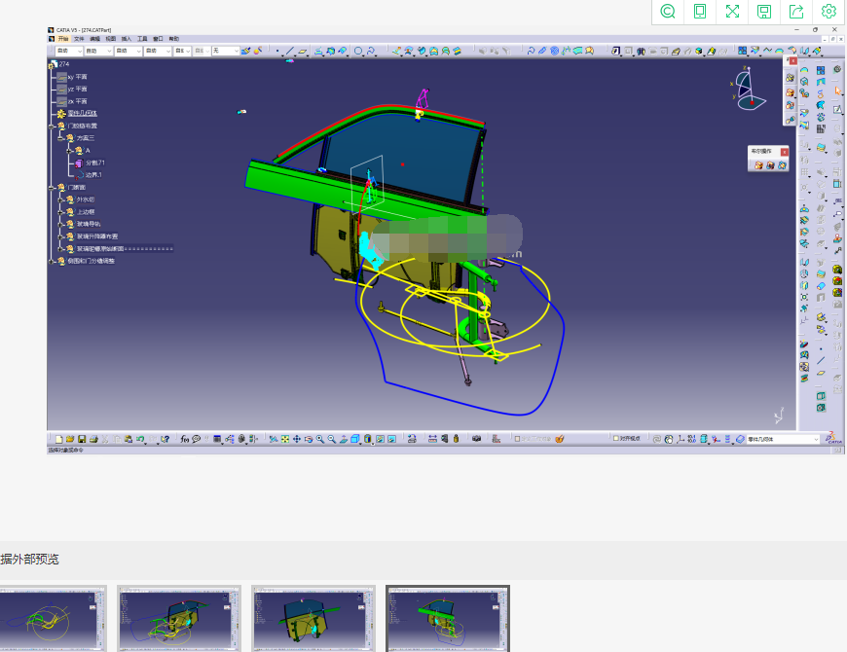Image resolution: width=847 pixels, height=652 pixels.
Task: Click the What's This help icon
Action: pyautogui.click(x=166, y=439)
